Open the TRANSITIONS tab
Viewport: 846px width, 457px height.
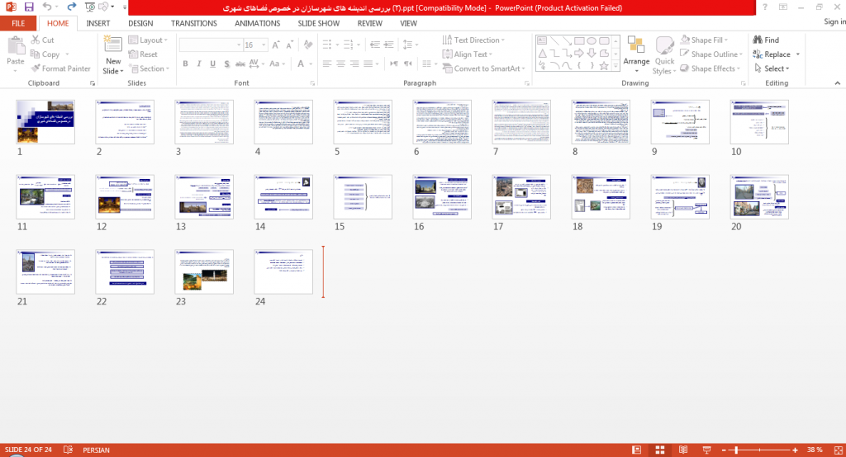click(193, 23)
